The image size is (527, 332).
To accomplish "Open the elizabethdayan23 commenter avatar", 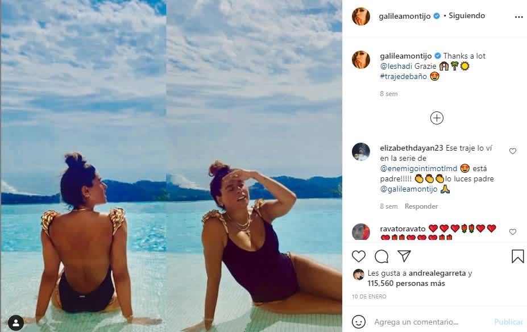I will coord(360,152).
